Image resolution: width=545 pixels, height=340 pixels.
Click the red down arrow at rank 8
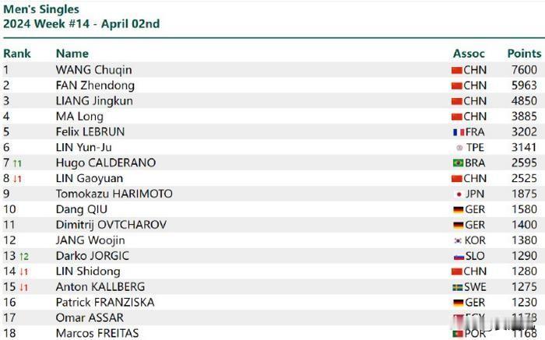pyautogui.click(x=17, y=178)
